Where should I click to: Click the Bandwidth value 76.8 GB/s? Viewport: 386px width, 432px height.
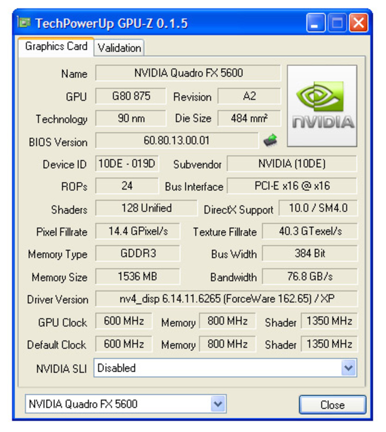310,276
